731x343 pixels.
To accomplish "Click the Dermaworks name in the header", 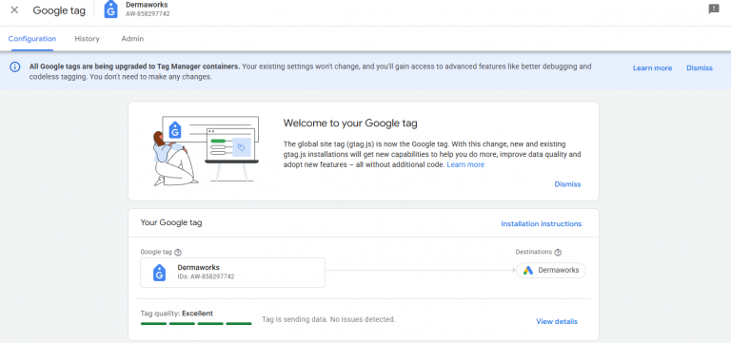I will coord(147,5).
